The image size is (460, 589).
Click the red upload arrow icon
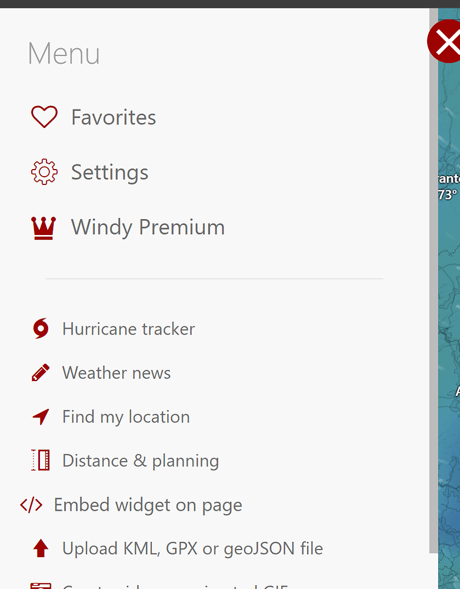pyautogui.click(x=40, y=548)
